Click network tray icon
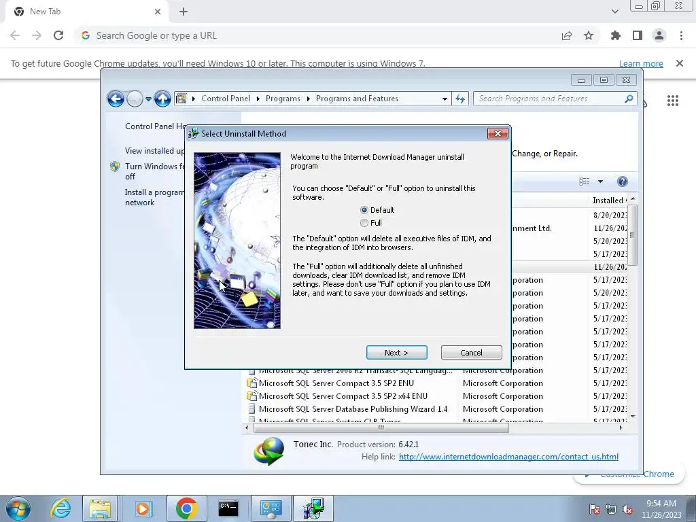This screenshot has height=522, width=696. (x=611, y=509)
